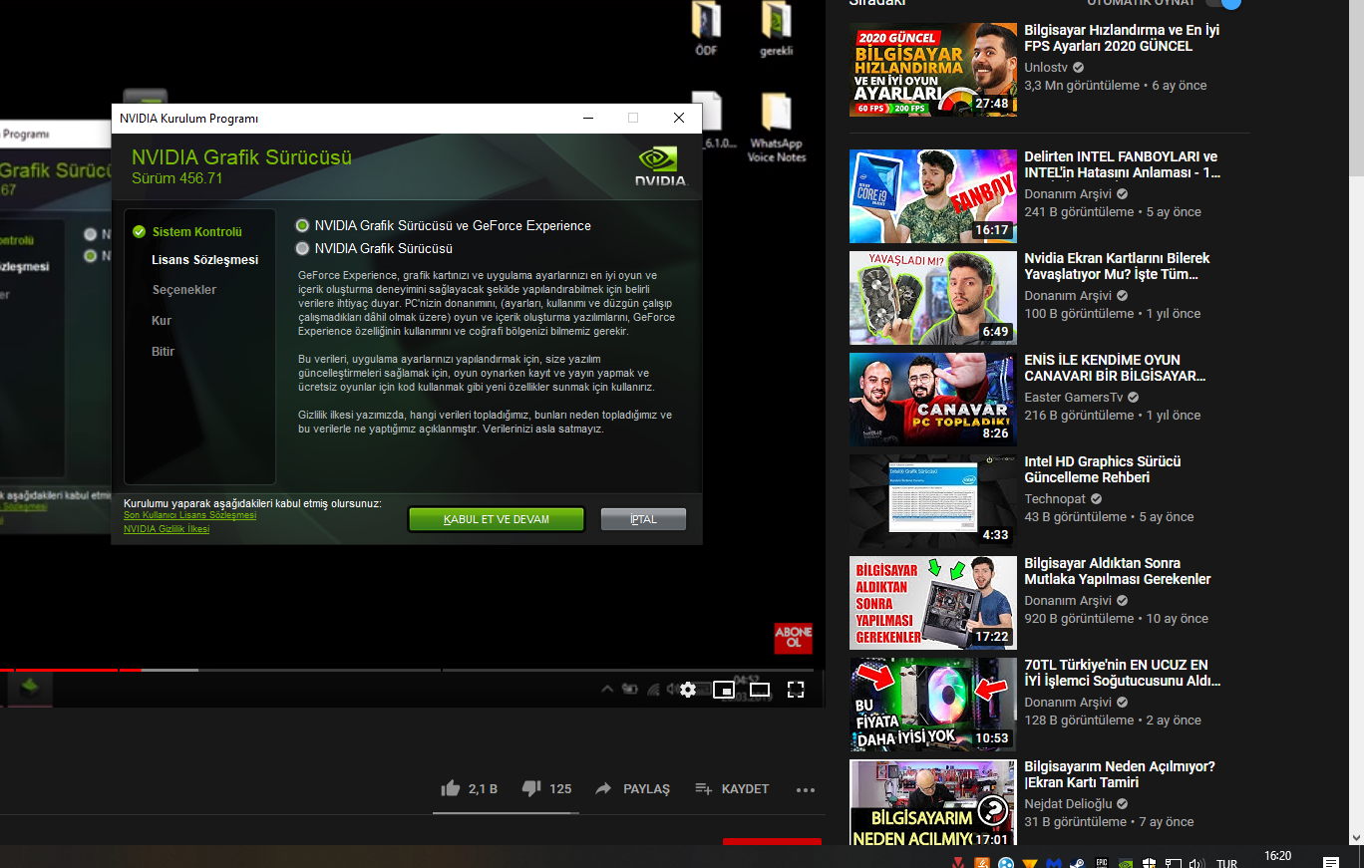Click the Java tray icon

click(982, 862)
